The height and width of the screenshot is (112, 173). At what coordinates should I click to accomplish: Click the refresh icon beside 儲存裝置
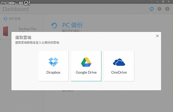tap(5, 19)
